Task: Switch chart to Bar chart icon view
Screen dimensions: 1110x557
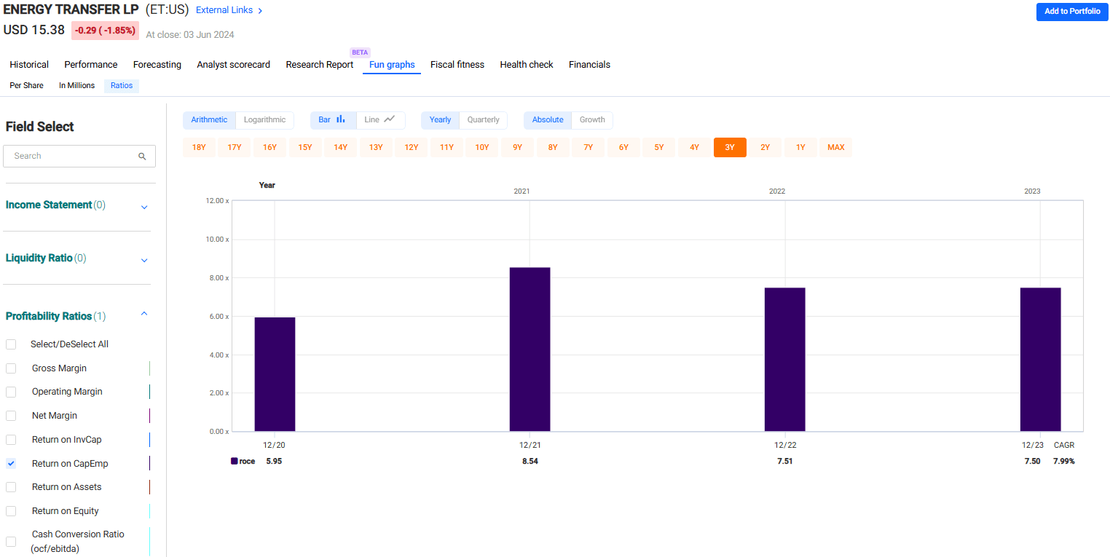Action: tap(340, 119)
